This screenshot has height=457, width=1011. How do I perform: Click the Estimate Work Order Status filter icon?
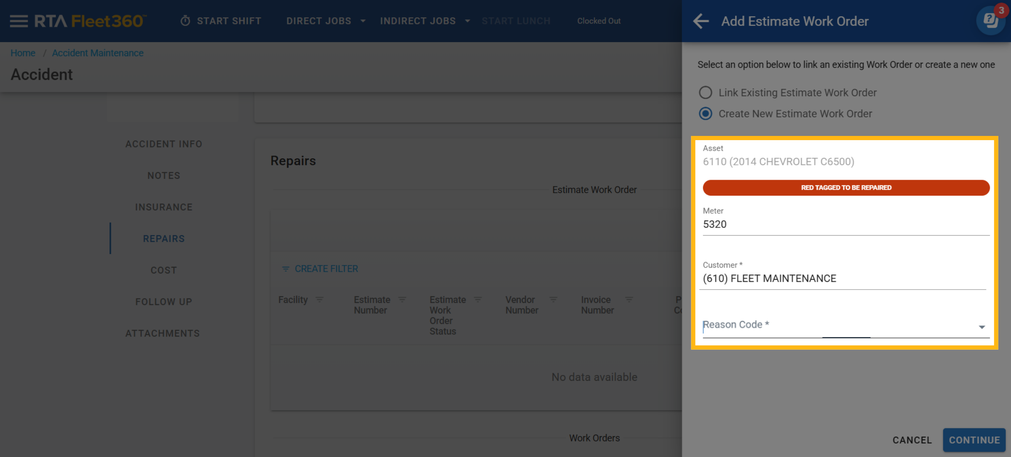click(477, 300)
